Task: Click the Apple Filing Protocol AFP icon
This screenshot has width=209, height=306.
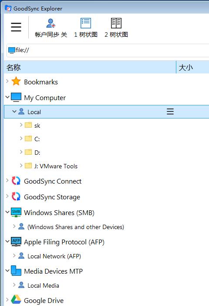Action: pos(16,242)
